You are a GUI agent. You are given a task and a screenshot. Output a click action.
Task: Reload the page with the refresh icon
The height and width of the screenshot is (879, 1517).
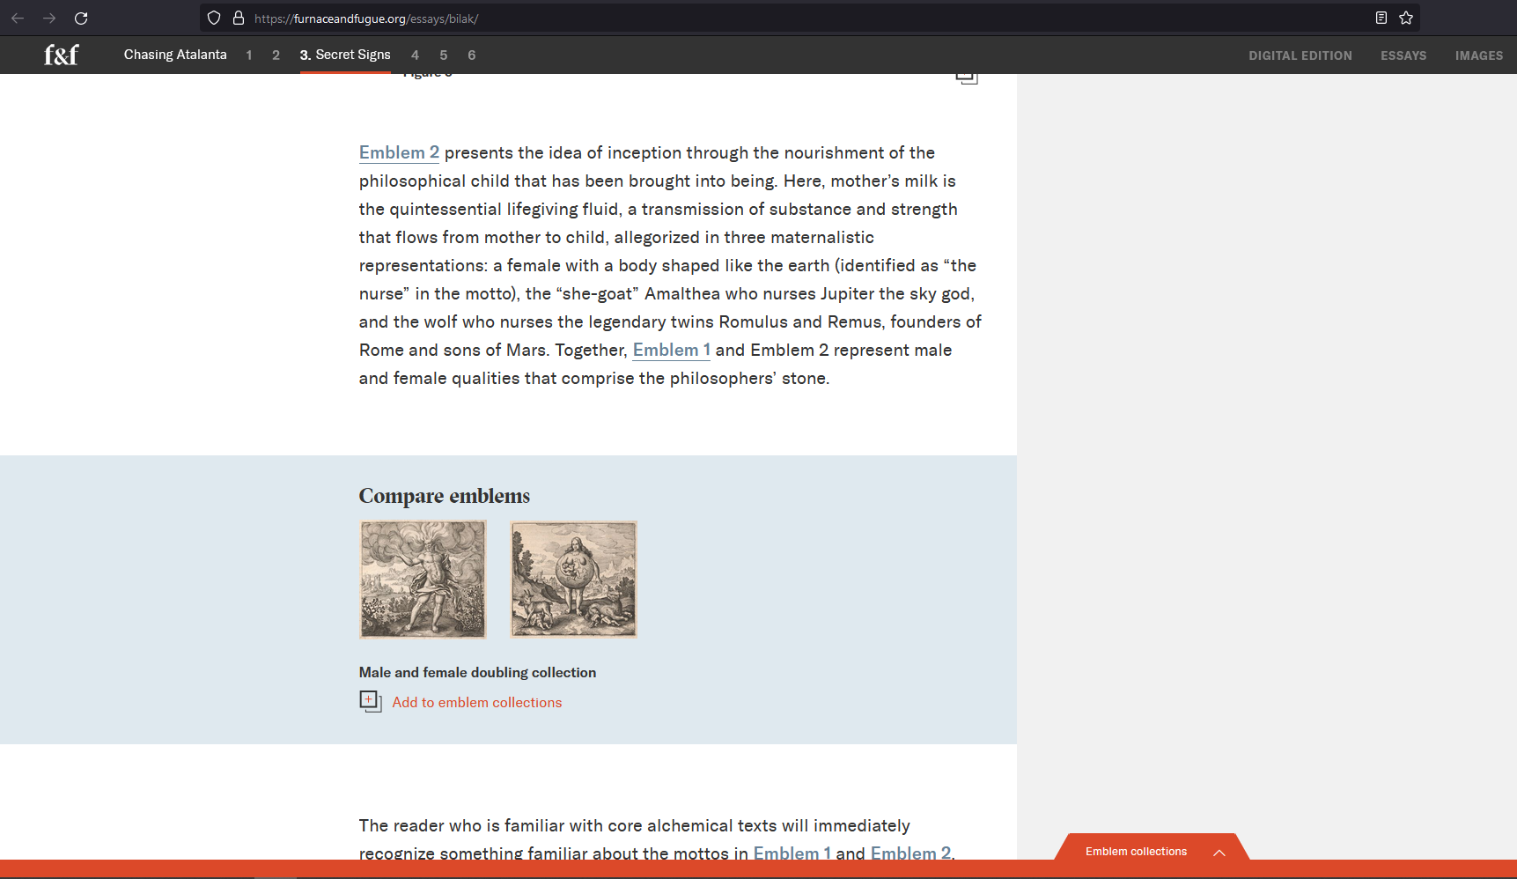(81, 18)
